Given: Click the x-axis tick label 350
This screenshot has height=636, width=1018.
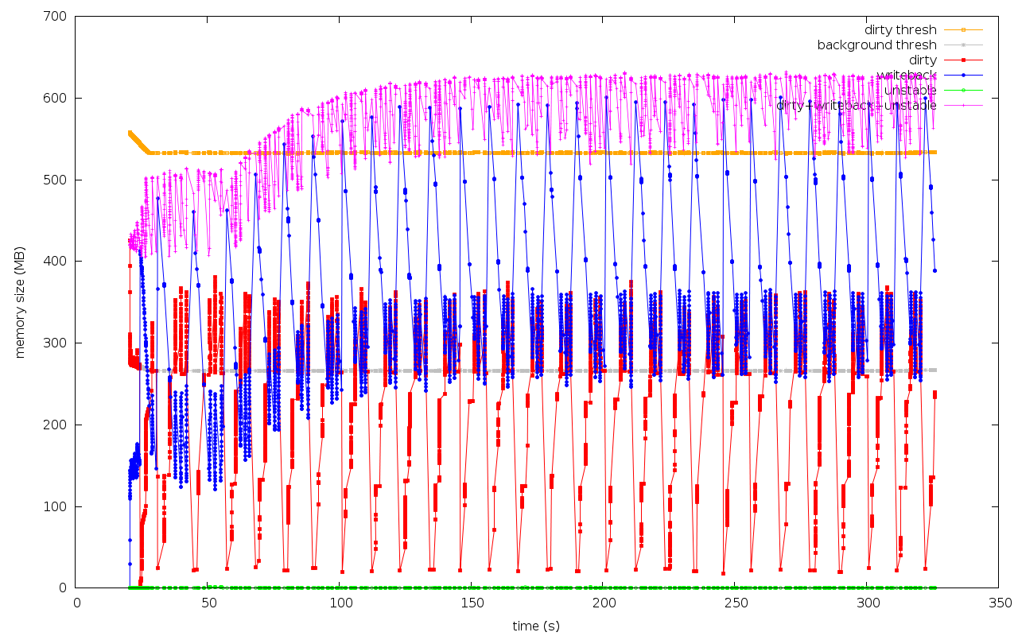Looking at the screenshot, I should pos(1000,603).
